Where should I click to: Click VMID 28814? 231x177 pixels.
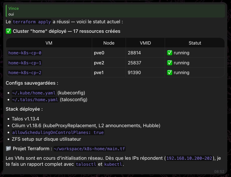click(x=134, y=53)
